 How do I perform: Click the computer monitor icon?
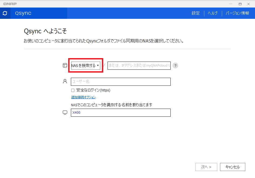pos(65,112)
